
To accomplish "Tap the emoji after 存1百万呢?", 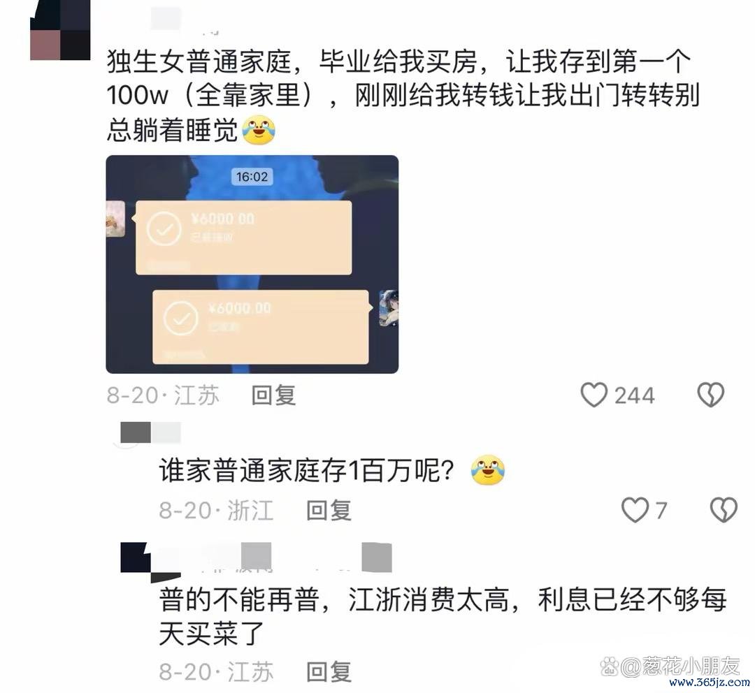I will [488, 469].
